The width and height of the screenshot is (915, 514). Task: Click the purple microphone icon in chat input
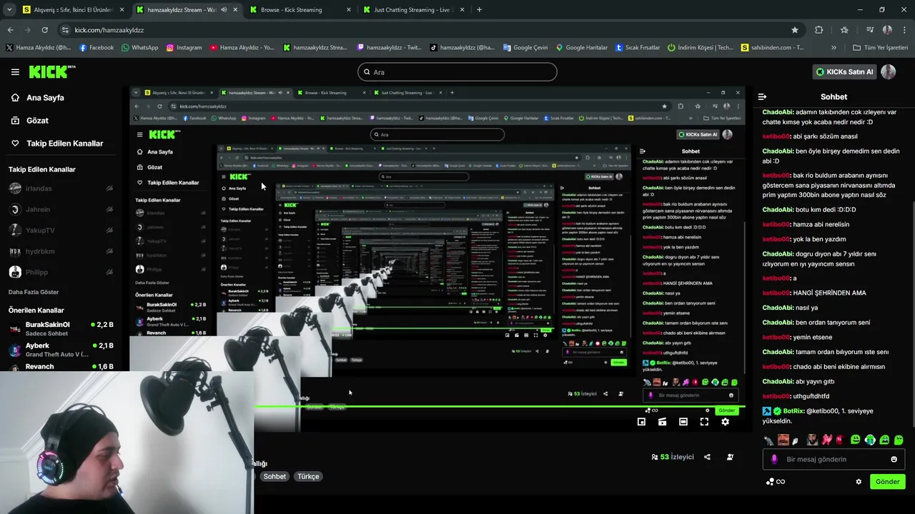[774, 459]
